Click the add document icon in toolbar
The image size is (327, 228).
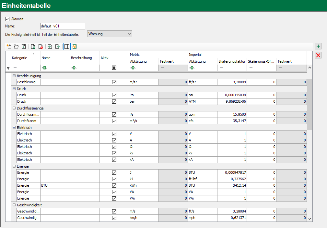33,47
